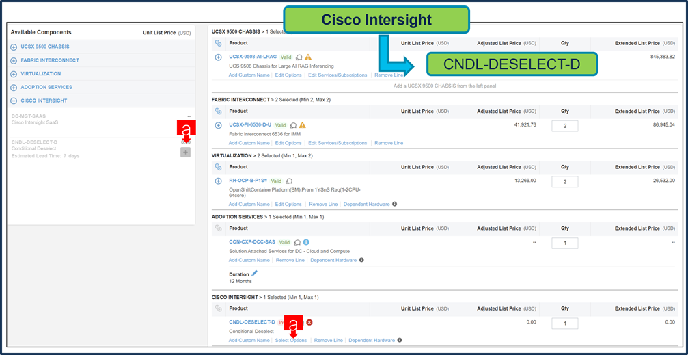Screen dimensions: 688x355
Task: Click the UCSX 9500 CHASSIS header link icon
Action: (218, 44)
